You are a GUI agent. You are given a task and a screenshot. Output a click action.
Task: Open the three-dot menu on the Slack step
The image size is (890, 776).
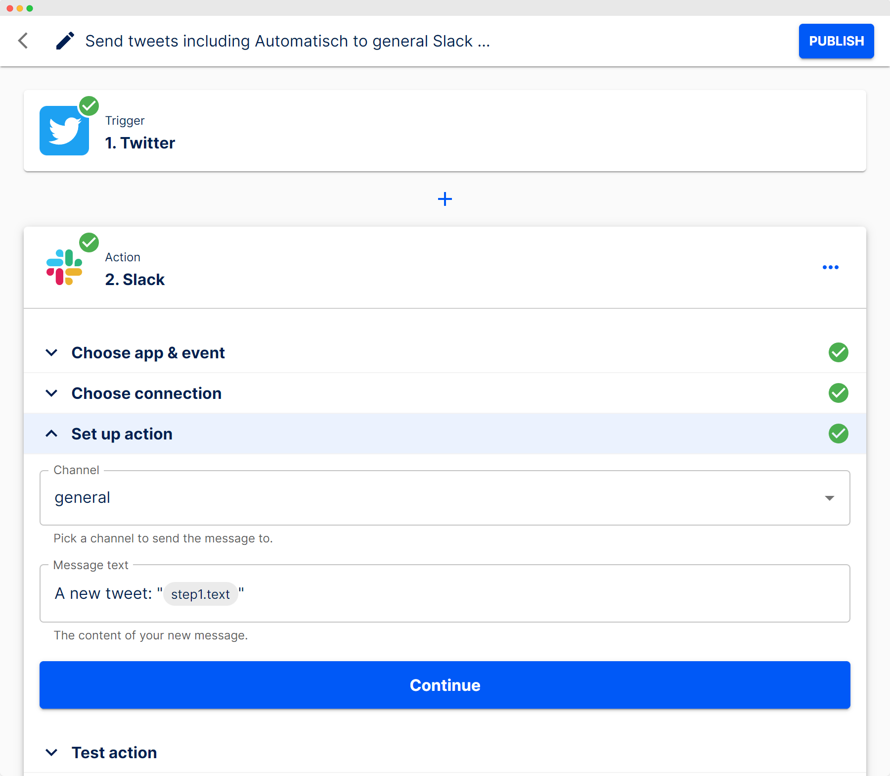(831, 267)
